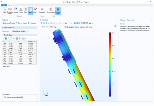Open the PDF Documentation
The width and height of the screenshot is (154, 106).
click(x=51, y=10)
